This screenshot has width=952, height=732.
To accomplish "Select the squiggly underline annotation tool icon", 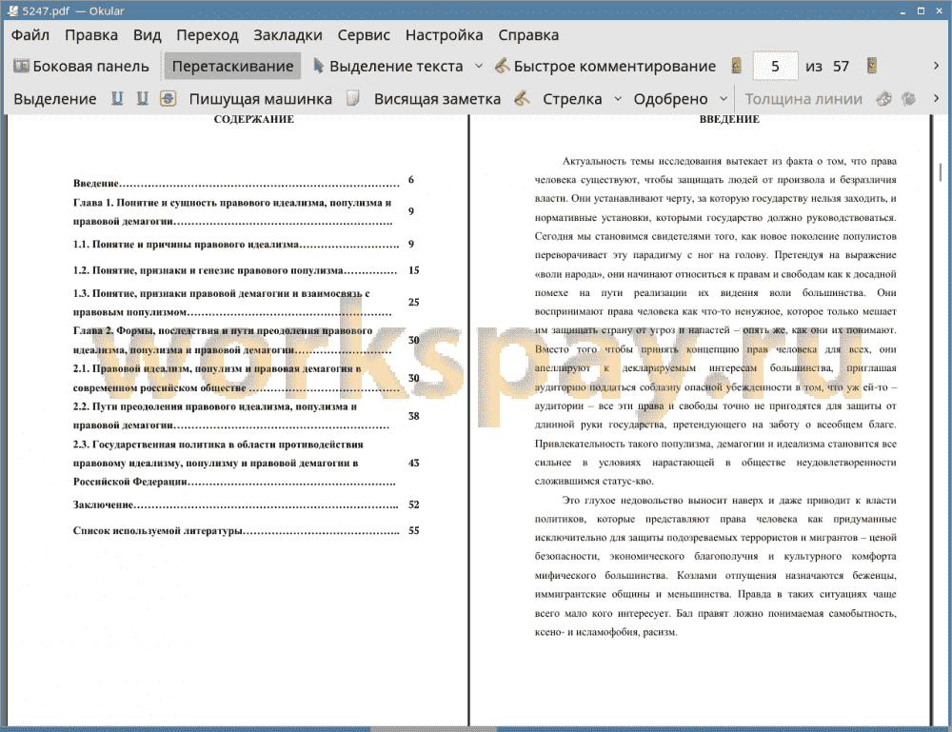I will (142, 98).
